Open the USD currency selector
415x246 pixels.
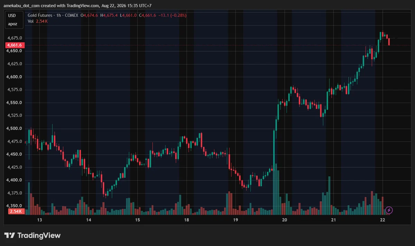(12, 16)
